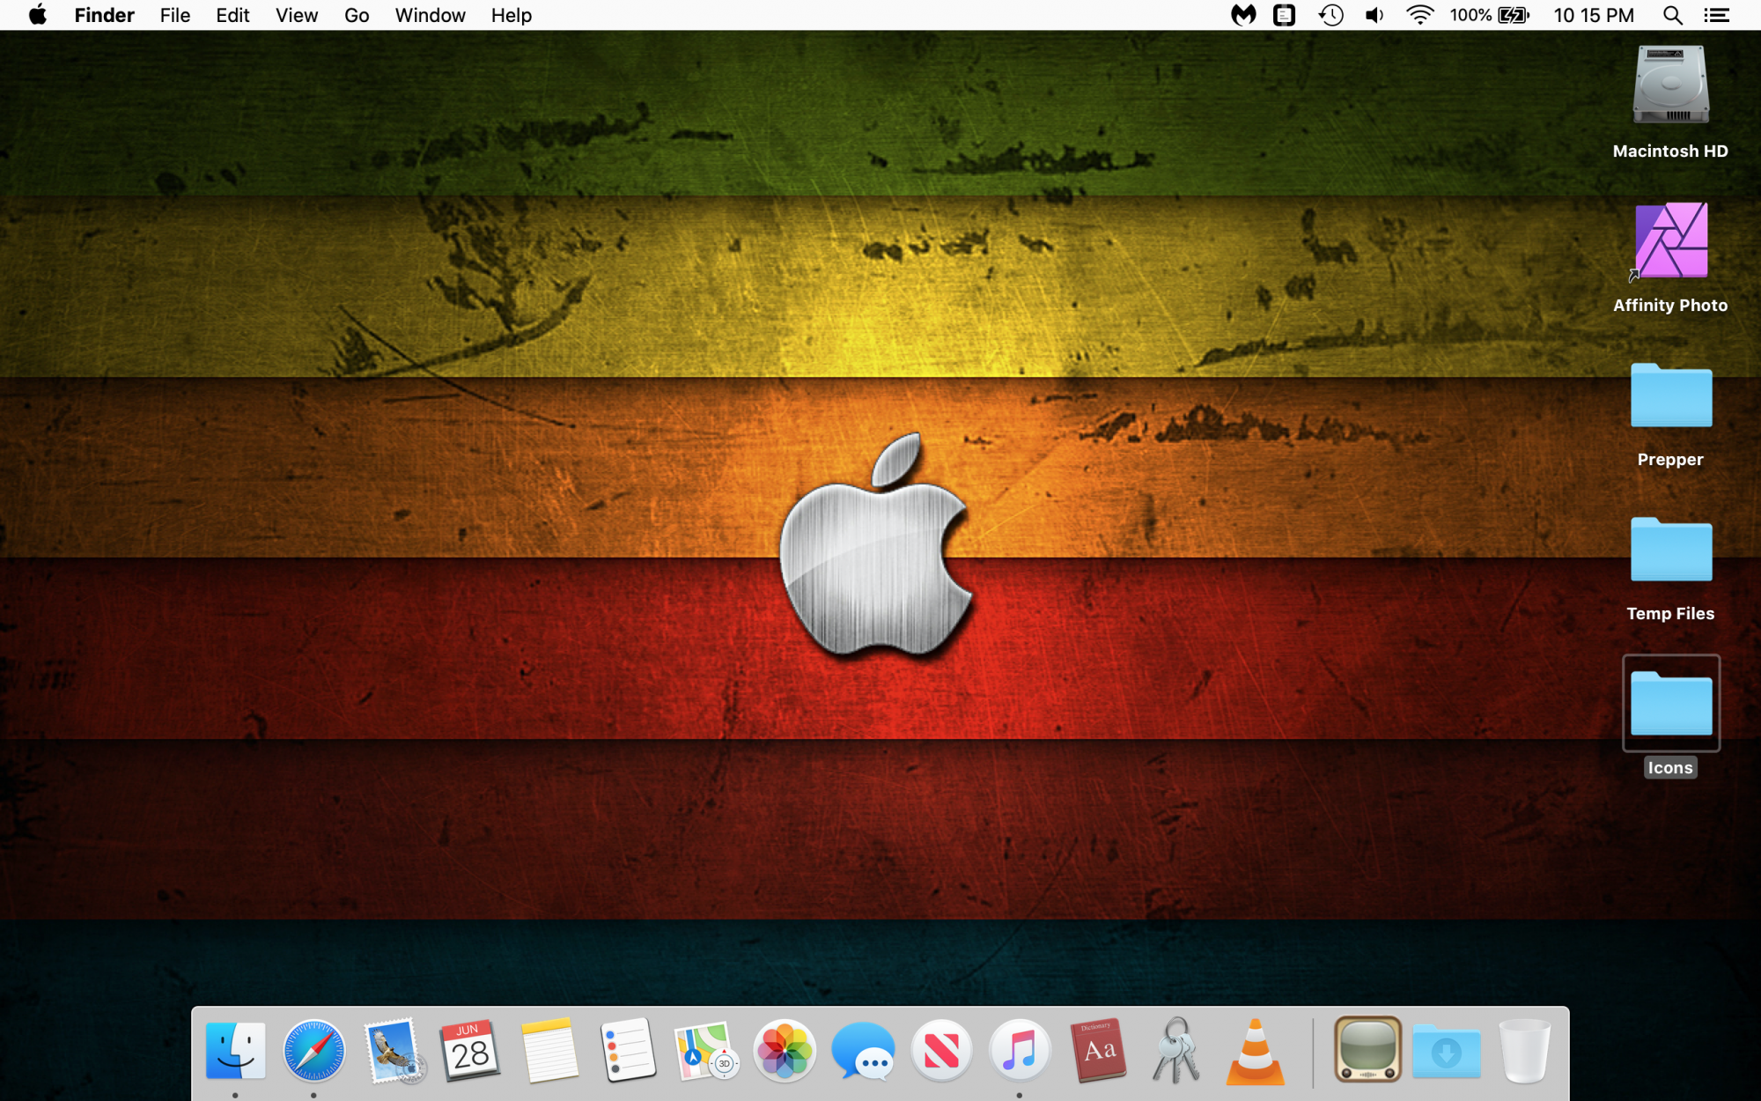Select the Macintosh HD drive icon
The width and height of the screenshot is (1761, 1101).
click(x=1670, y=85)
